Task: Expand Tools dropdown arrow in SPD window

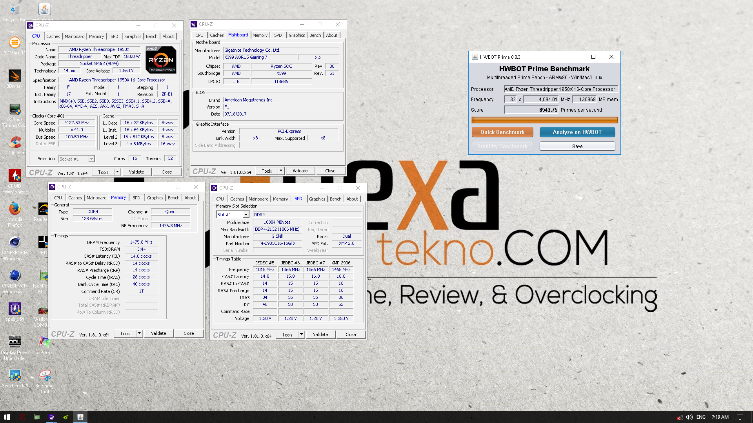Action: tap(301, 334)
